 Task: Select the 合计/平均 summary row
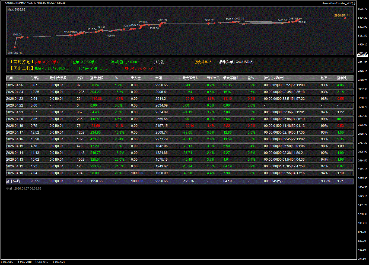13,181
